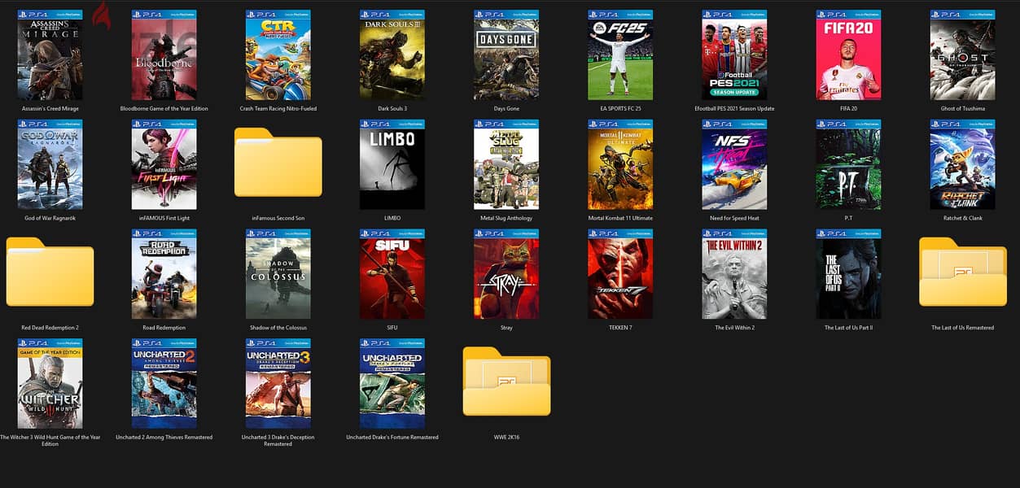This screenshot has height=488, width=1020.
Task: Click the Metal Slug Anthology icon
Action: pyautogui.click(x=506, y=164)
